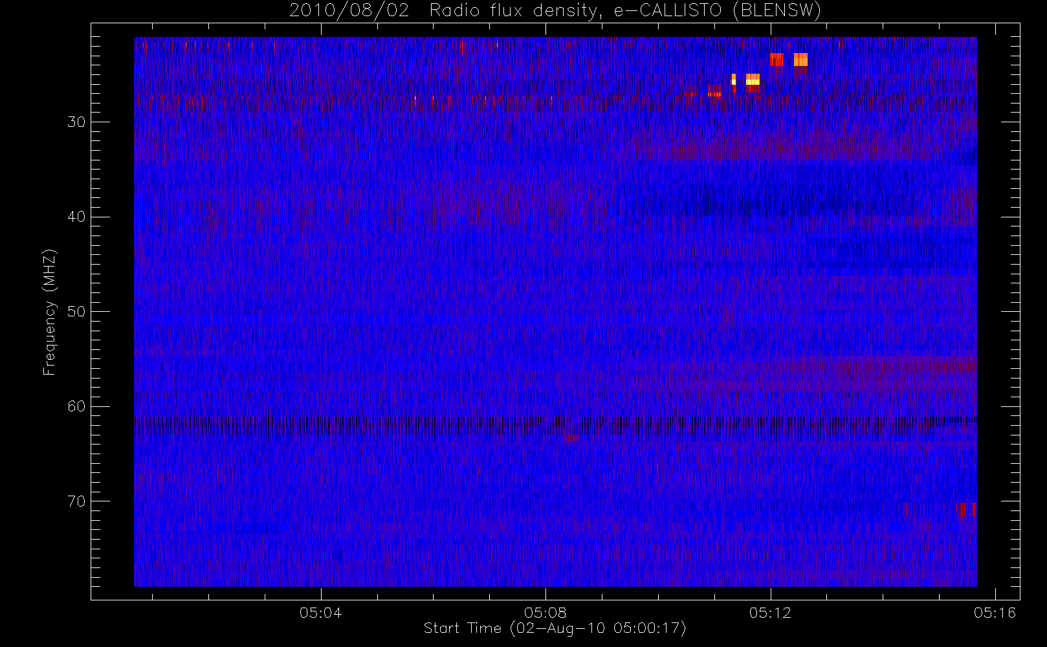Click the 60 frequency tick label
Viewport: 1047px width, 647px height.
76,406
